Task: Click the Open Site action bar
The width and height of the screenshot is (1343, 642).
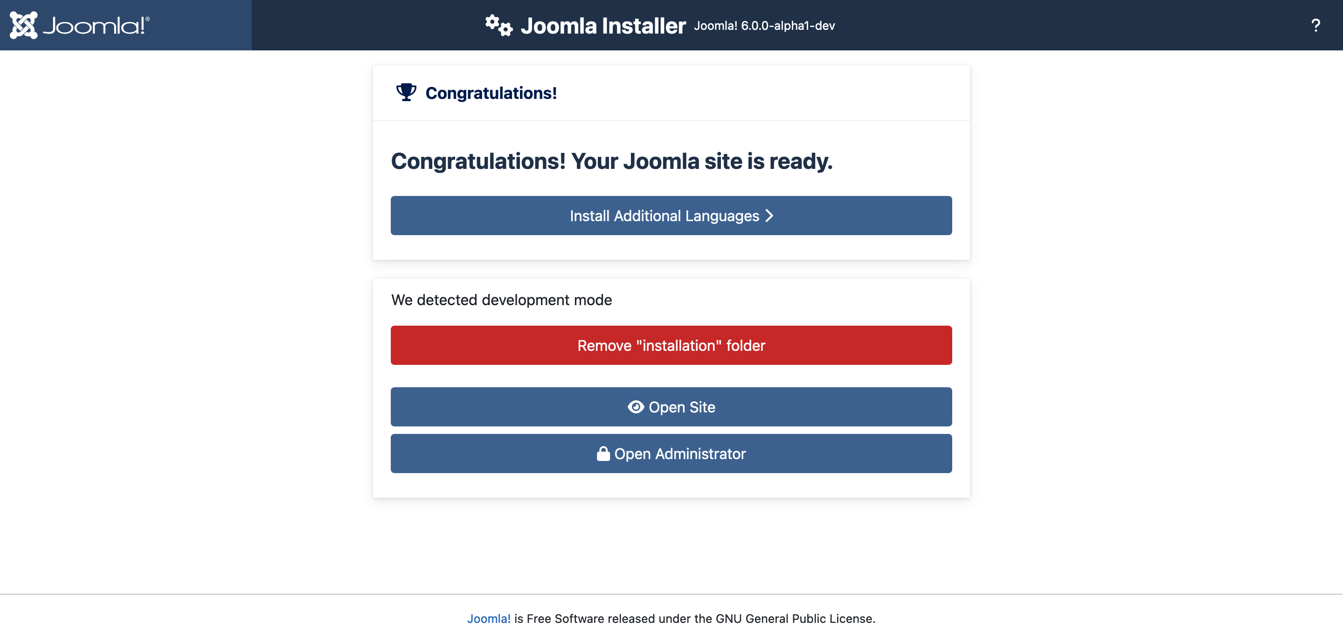Action: pos(671,407)
